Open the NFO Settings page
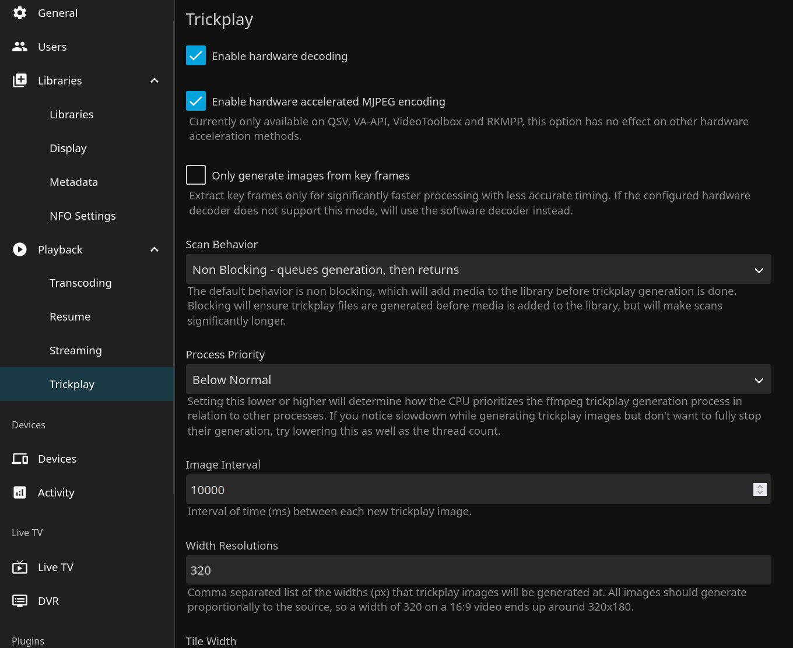The image size is (793, 648). pos(83,216)
